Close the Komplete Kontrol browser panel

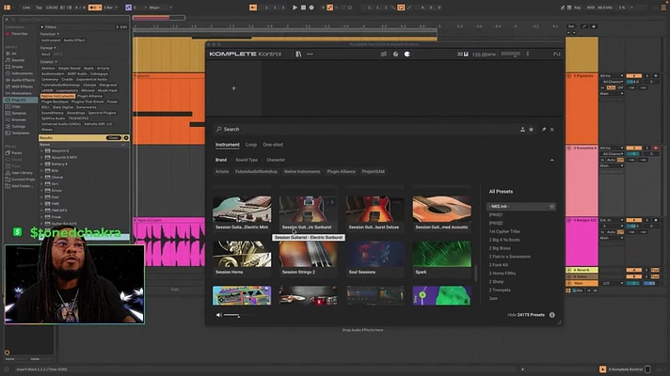(x=552, y=130)
